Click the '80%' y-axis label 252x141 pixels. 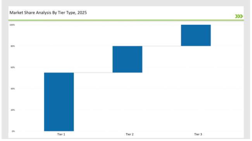click(13, 46)
